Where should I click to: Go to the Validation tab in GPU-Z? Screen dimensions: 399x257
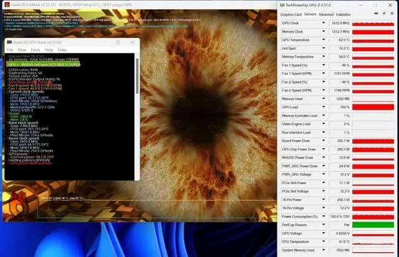(x=343, y=14)
